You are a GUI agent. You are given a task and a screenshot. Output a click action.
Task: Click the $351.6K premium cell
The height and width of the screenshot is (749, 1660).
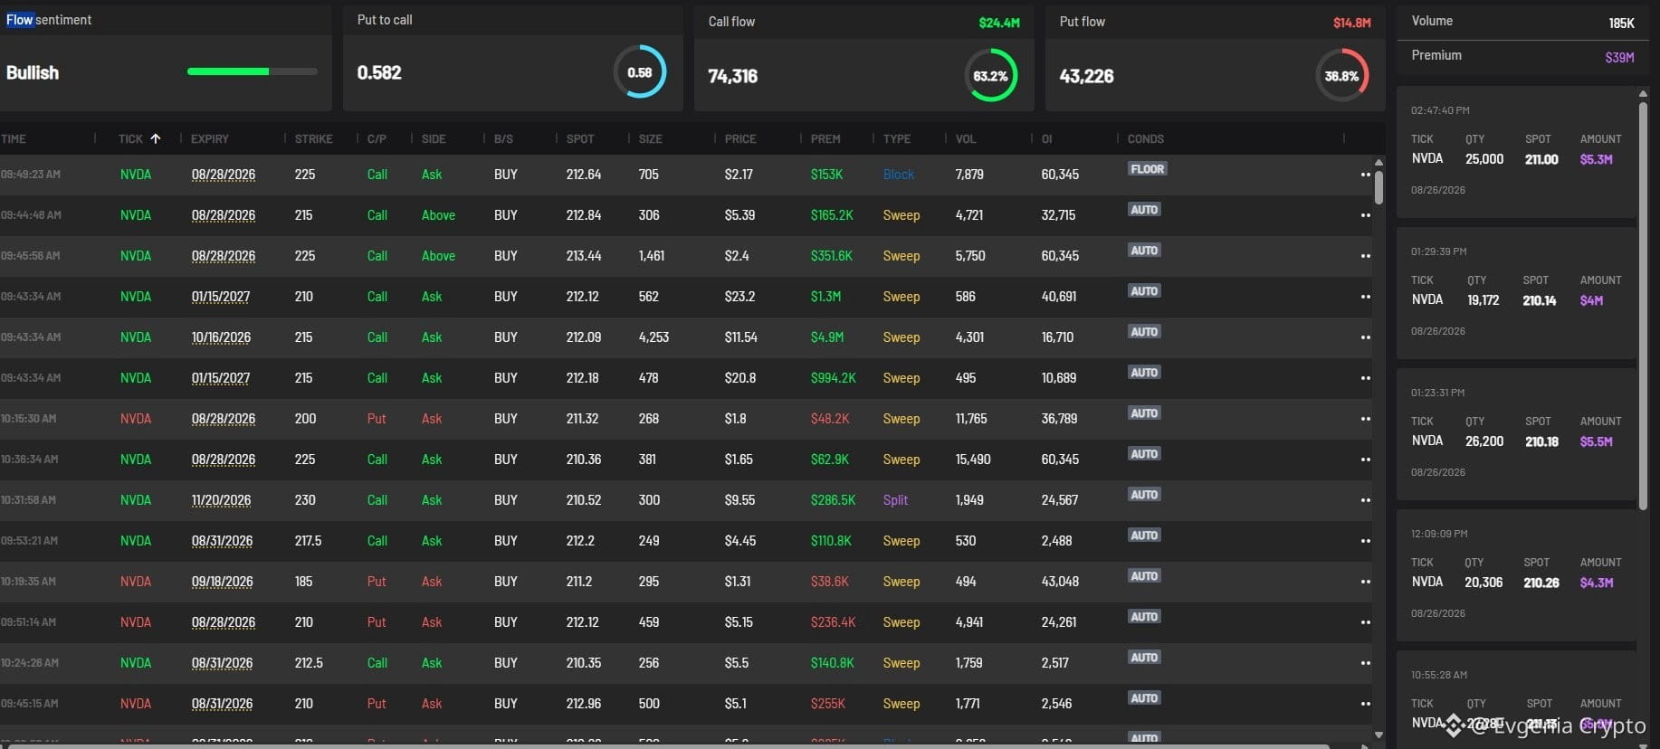(x=831, y=256)
